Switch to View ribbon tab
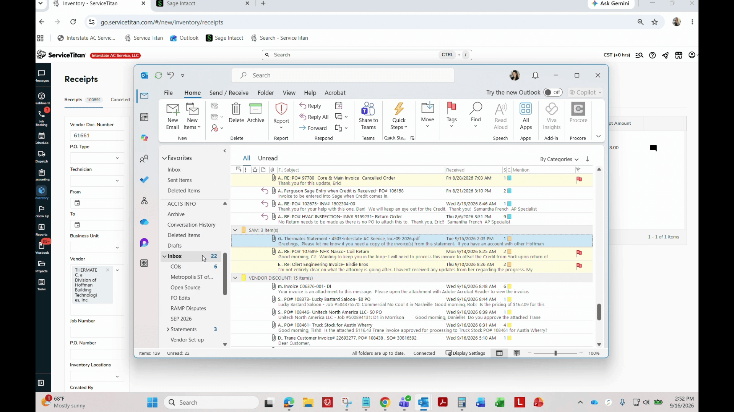The image size is (734, 412). point(289,93)
